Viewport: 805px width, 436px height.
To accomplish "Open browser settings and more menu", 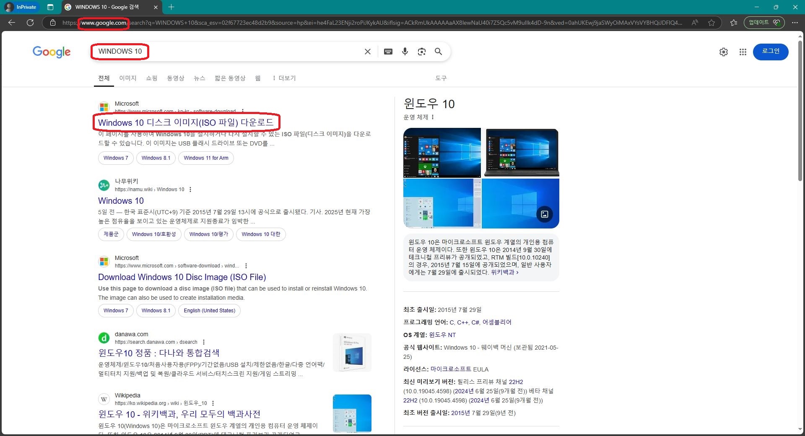I will point(795,23).
